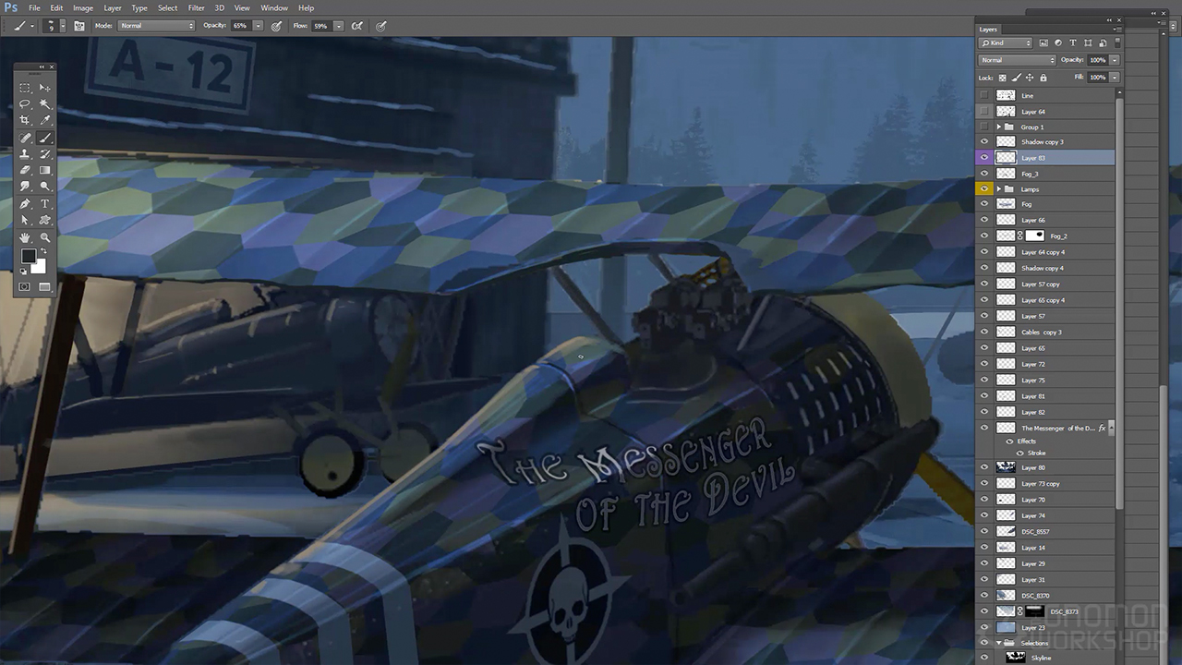This screenshot has height=665, width=1182.
Task: Expand the Lamps layer group
Action: point(998,189)
